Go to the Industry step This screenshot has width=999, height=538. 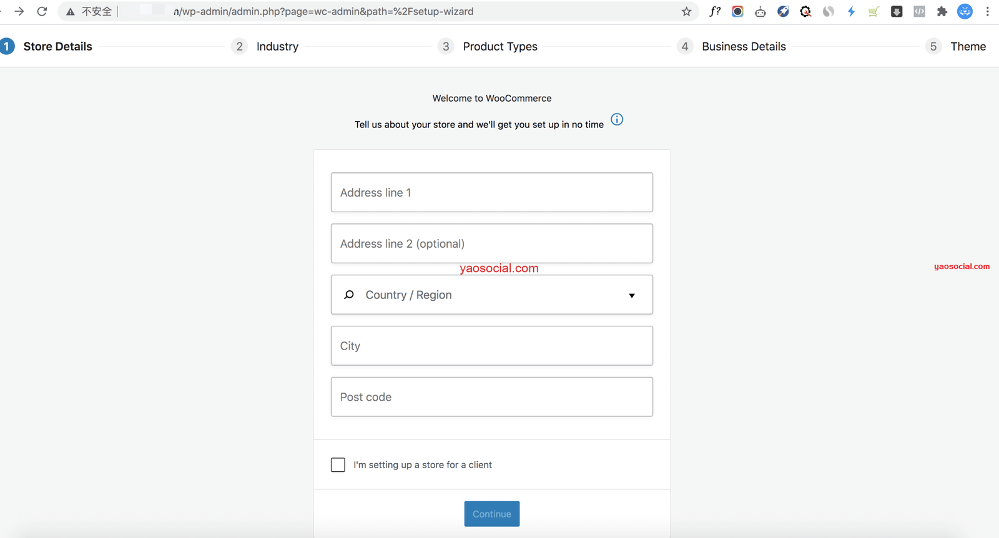(277, 46)
